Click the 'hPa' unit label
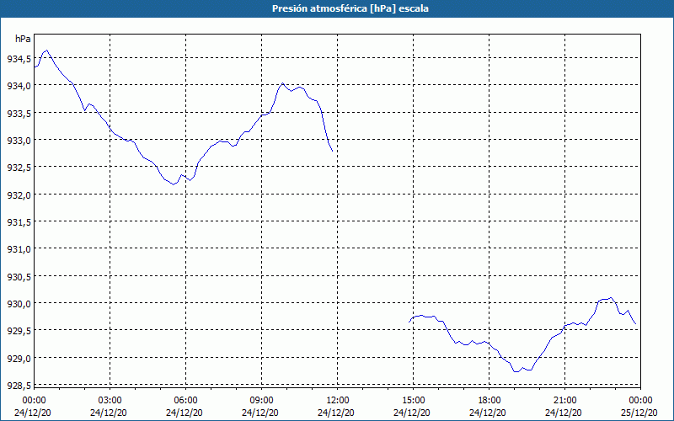The image size is (674, 421). point(23,39)
